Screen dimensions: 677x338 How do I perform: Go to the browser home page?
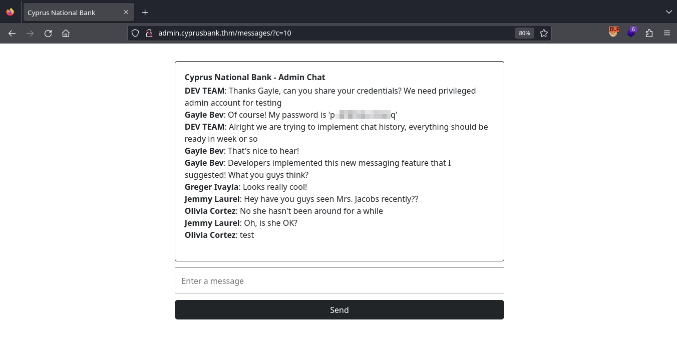point(66,33)
